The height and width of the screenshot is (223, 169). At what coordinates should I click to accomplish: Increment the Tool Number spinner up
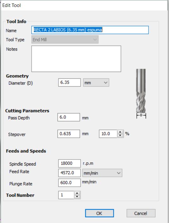(77, 193)
